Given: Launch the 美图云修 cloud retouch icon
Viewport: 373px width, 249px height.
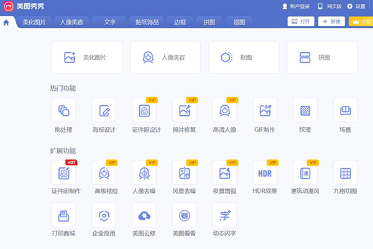Looking at the screenshot, I should click(x=144, y=215).
